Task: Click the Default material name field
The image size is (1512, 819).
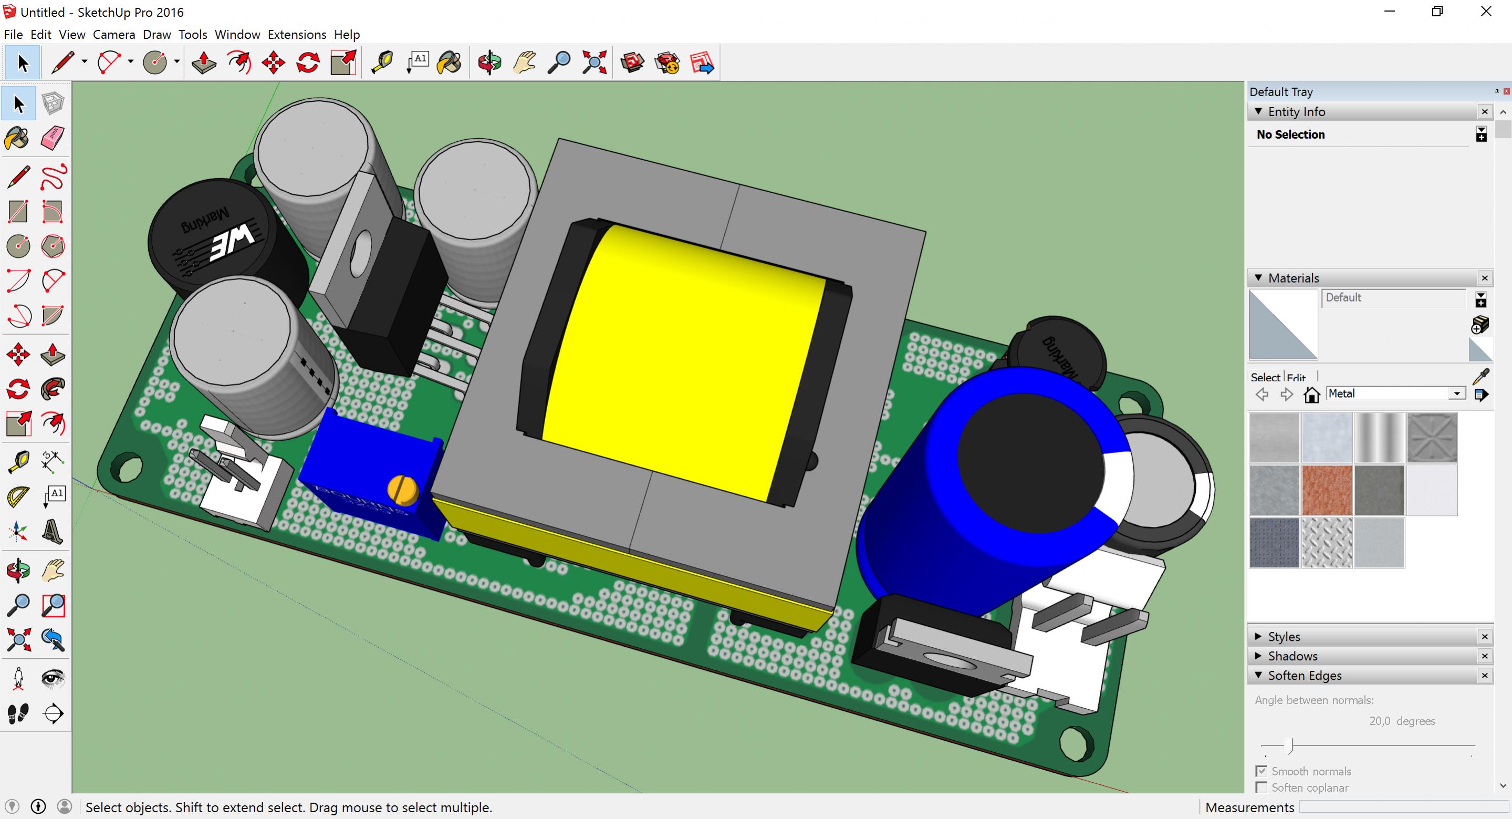Action: (x=1394, y=298)
